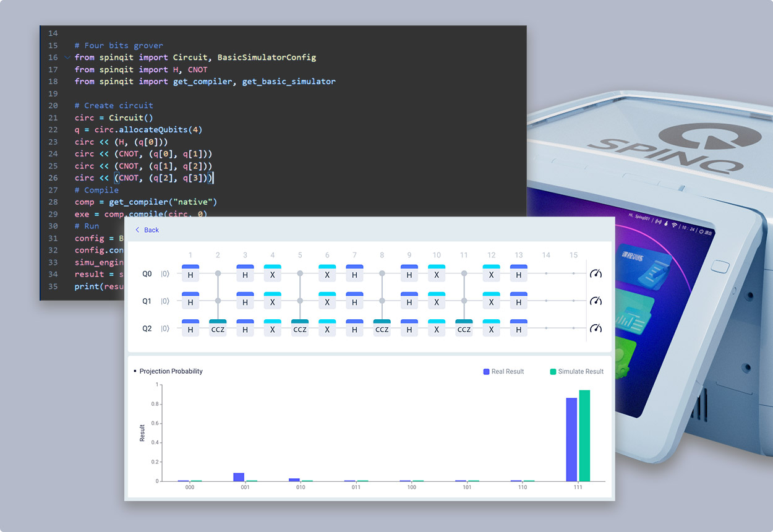Select the CCZ gate in column 2
This screenshot has height=532, width=773.
coord(218,328)
